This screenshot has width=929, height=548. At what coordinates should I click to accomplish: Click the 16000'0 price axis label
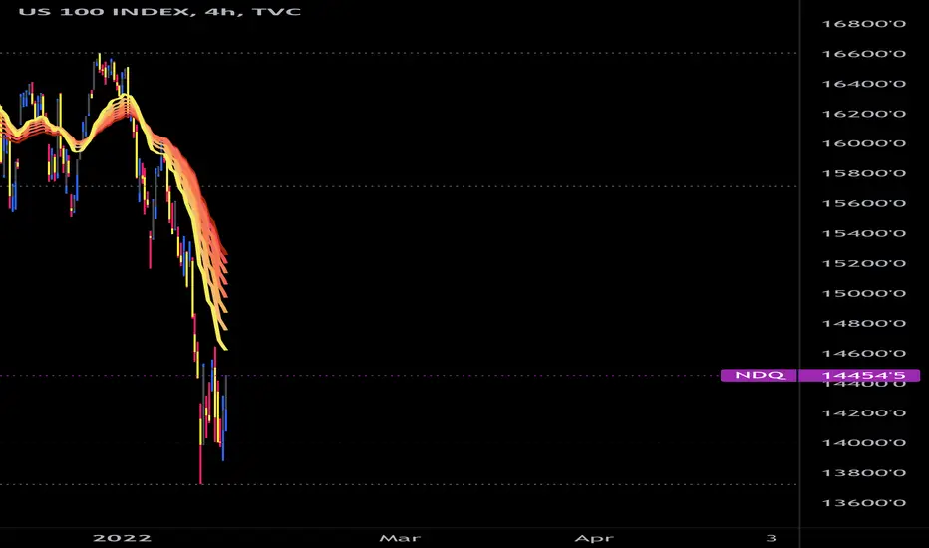[x=864, y=143]
